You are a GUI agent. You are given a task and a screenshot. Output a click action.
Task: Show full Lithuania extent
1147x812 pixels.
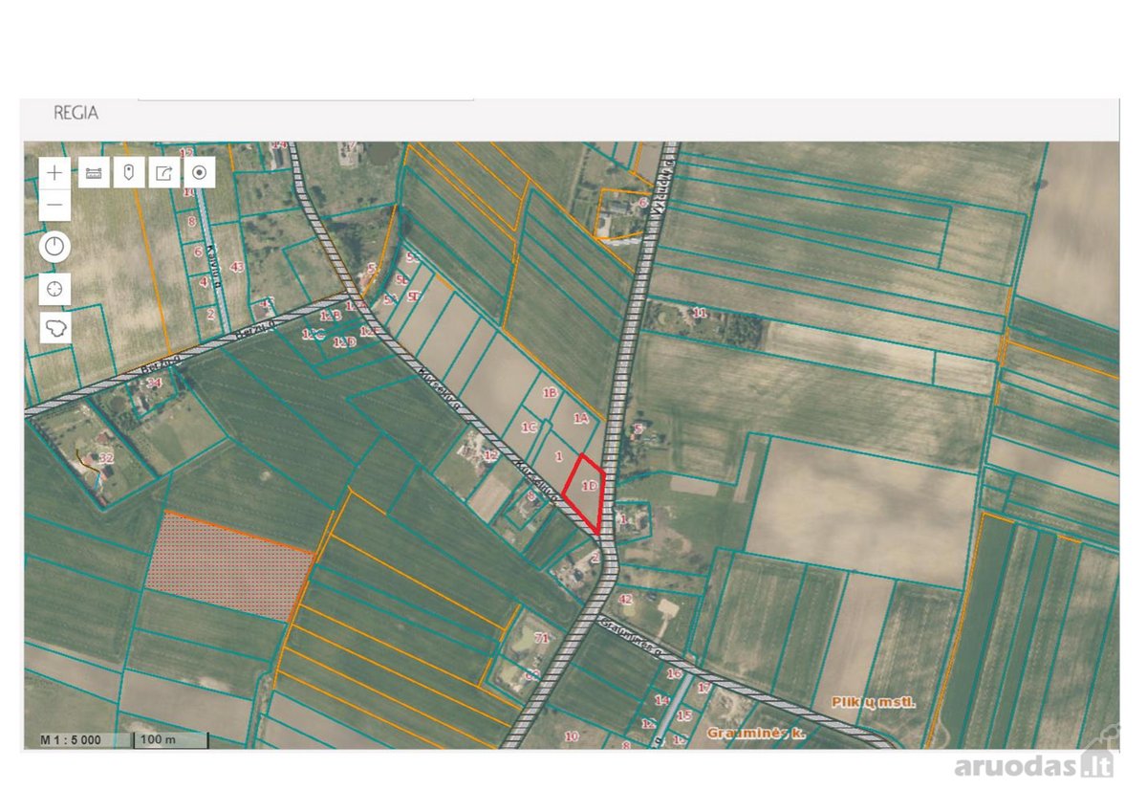[55, 328]
